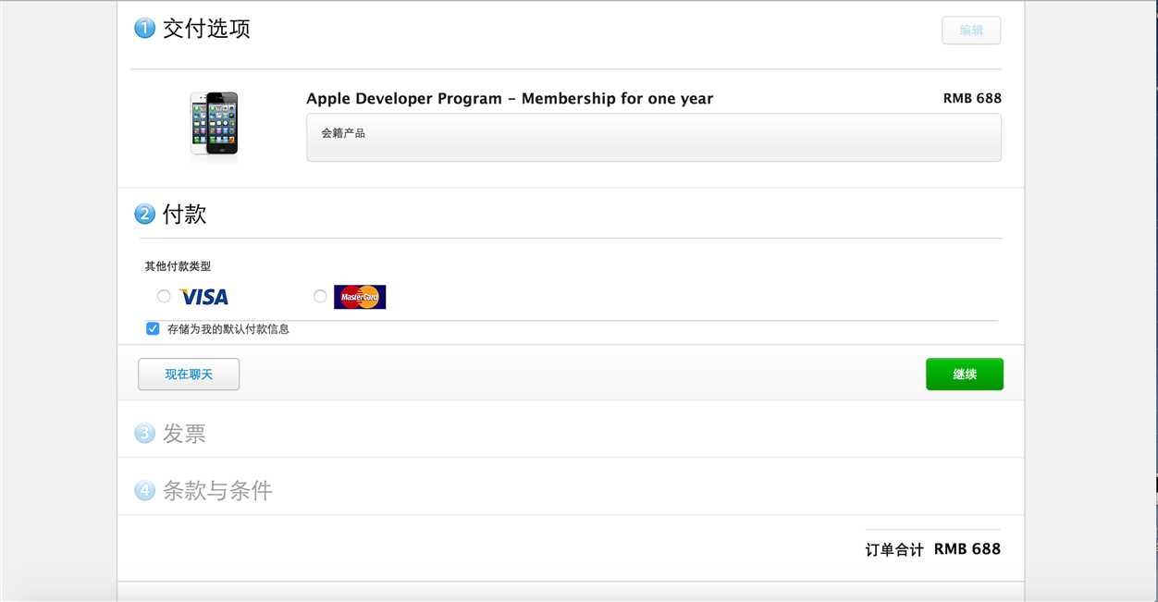Click the green 继续 button
The image size is (1158, 602).
pyautogui.click(x=965, y=375)
